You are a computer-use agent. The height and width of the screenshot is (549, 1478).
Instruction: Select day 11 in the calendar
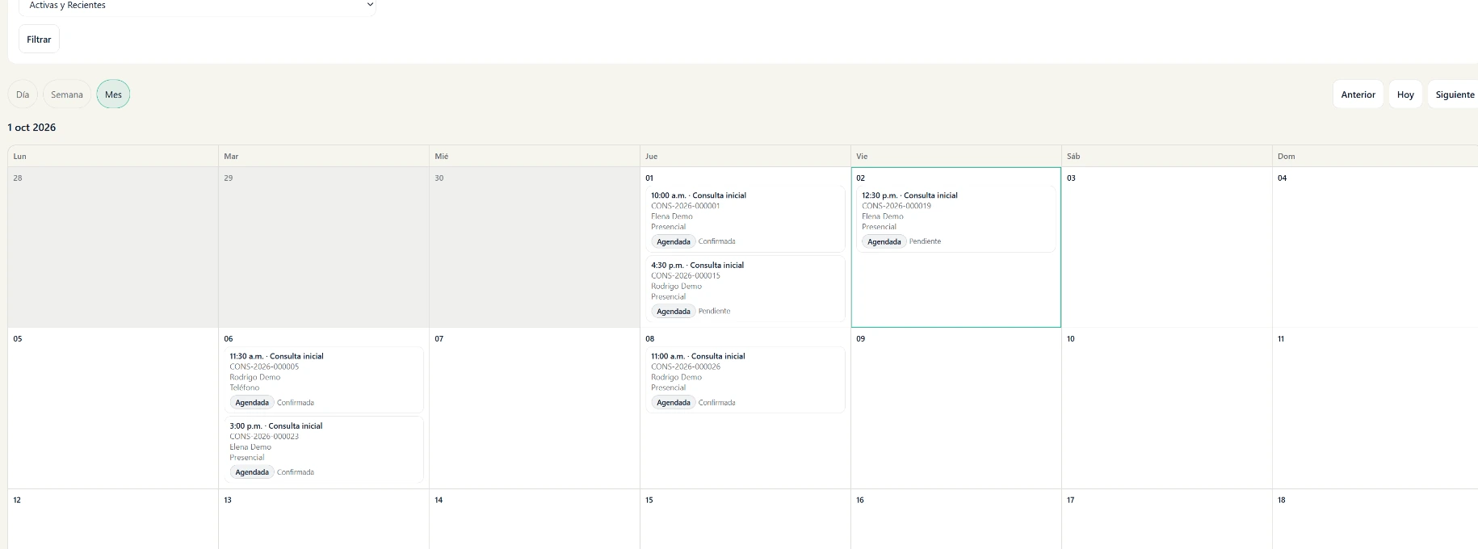point(1375,408)
